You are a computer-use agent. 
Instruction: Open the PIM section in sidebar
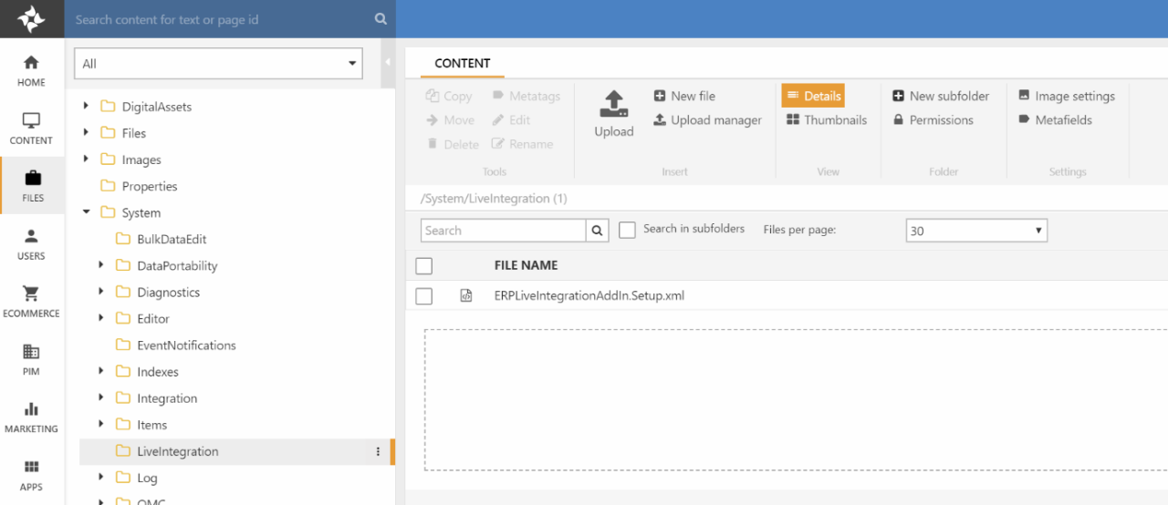pyautogui.click(x=31, y=359)
